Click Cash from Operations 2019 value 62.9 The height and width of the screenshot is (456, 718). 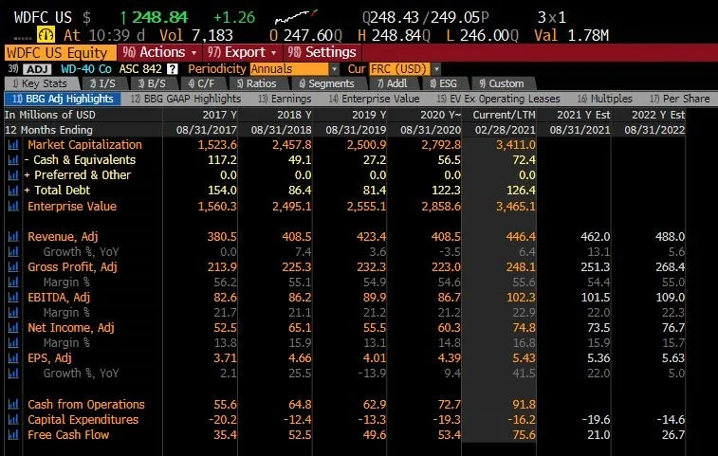(375, 404)
